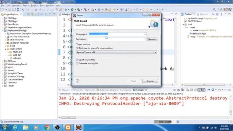Click the XAMPP taskbar icon

click(x=68, y=127)
